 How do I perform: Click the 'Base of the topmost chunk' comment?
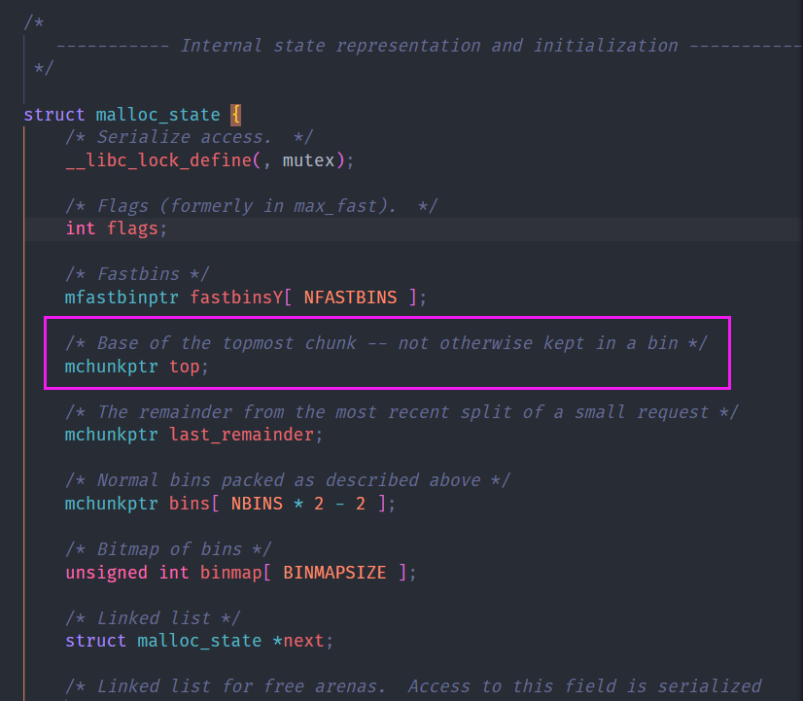pos(387,343)
